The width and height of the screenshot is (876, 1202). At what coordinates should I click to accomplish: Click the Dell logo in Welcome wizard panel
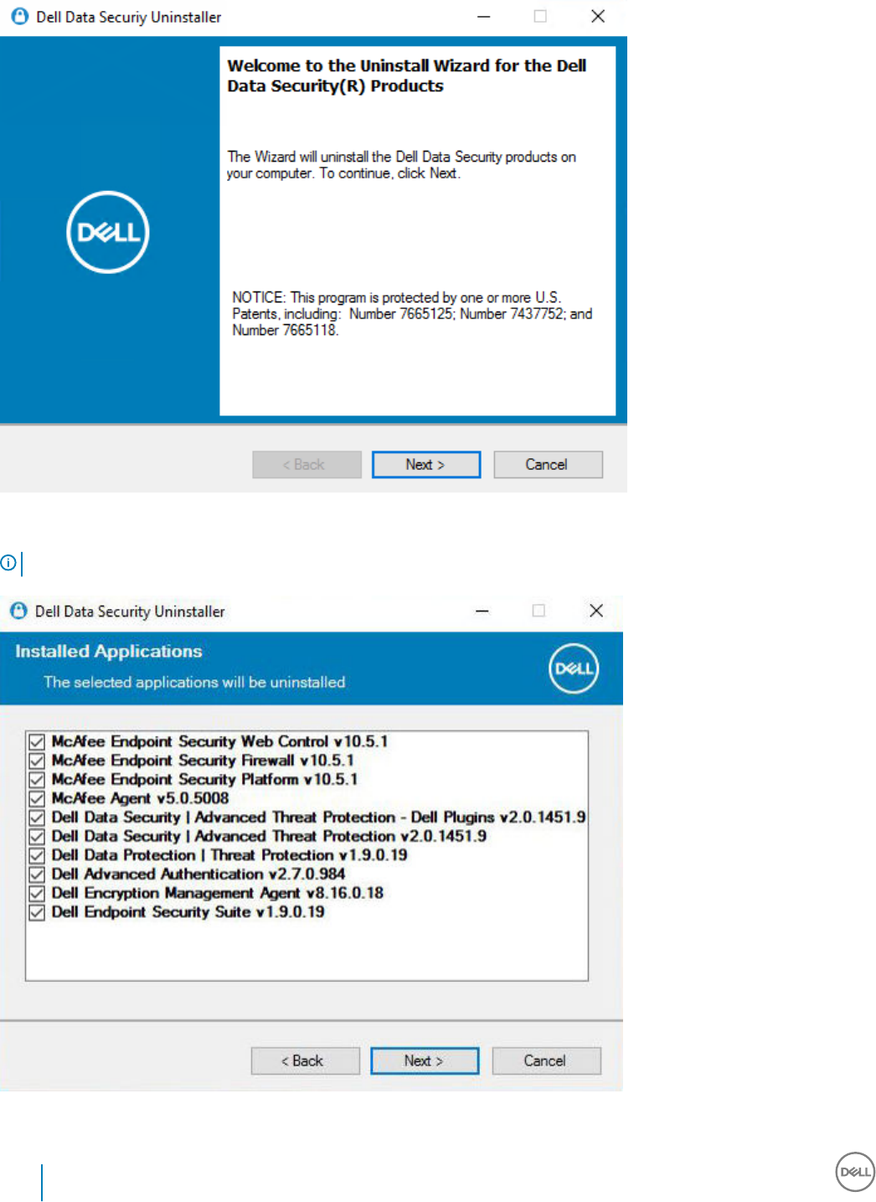point(108,232)
